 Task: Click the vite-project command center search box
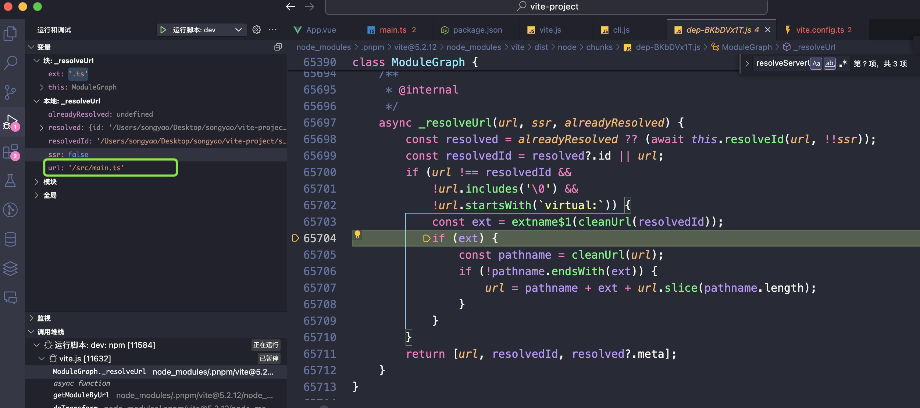coord(546,7)
